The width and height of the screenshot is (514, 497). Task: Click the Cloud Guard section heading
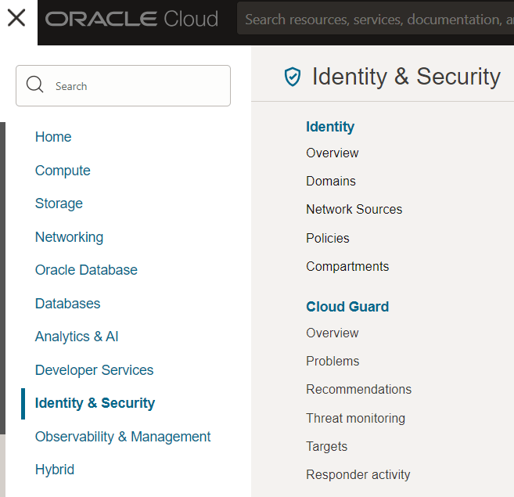[347, 307]
